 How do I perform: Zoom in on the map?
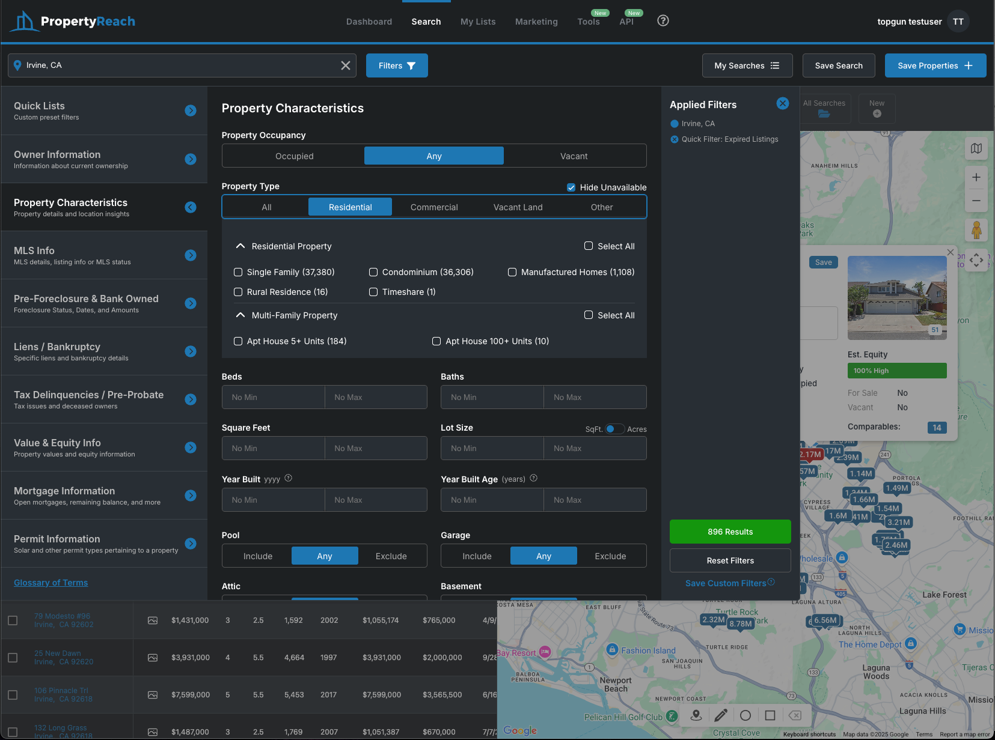click(976, 177)
